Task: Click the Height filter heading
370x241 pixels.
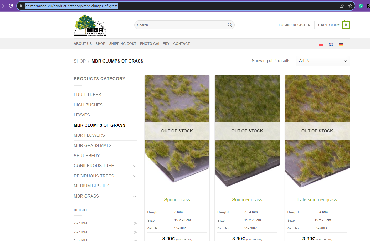Action: 80,210
